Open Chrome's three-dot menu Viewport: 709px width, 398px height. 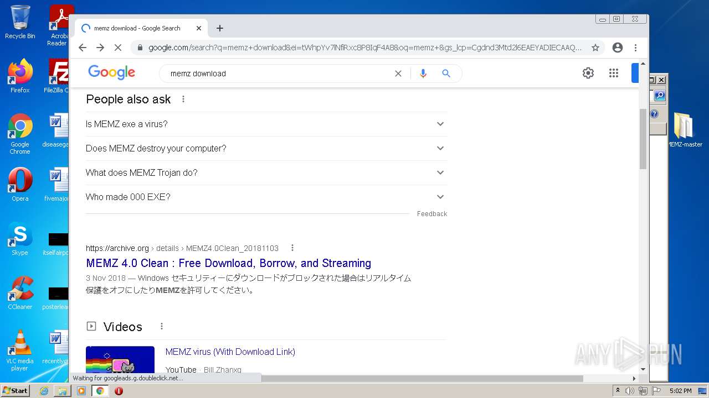click(x=636, y=48)
